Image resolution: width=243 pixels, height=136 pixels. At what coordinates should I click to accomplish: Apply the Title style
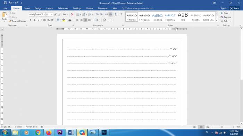[183, 17]
